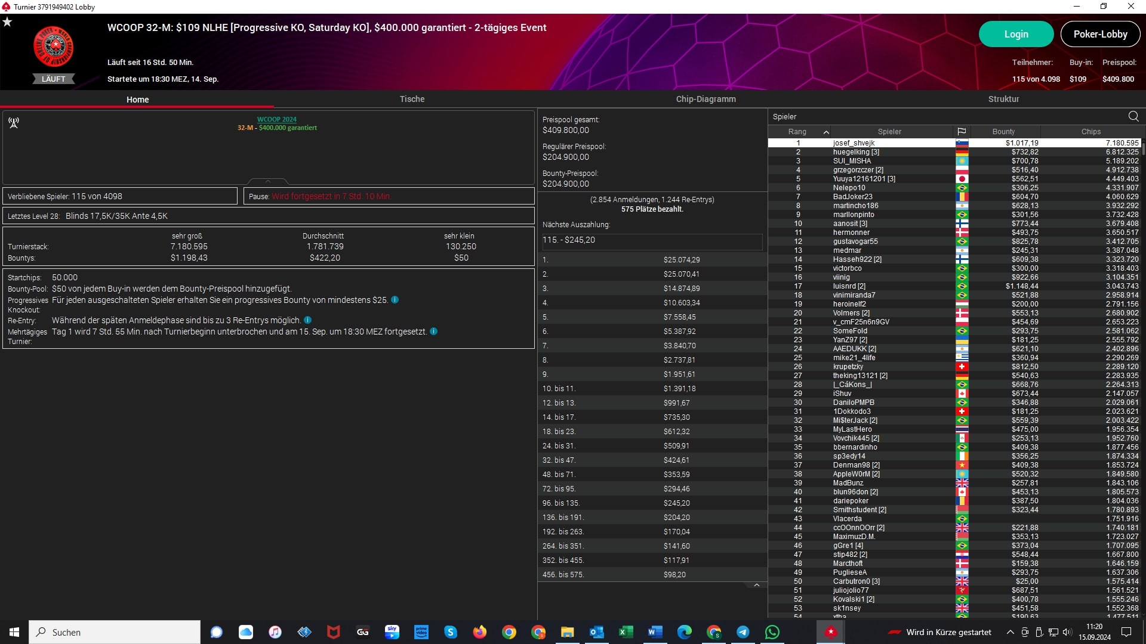Click info icon beside progressive bounty text

[x=395, y=300]
